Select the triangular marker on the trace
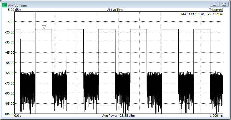The image size is (231, 120). click(x=44, y=27)
